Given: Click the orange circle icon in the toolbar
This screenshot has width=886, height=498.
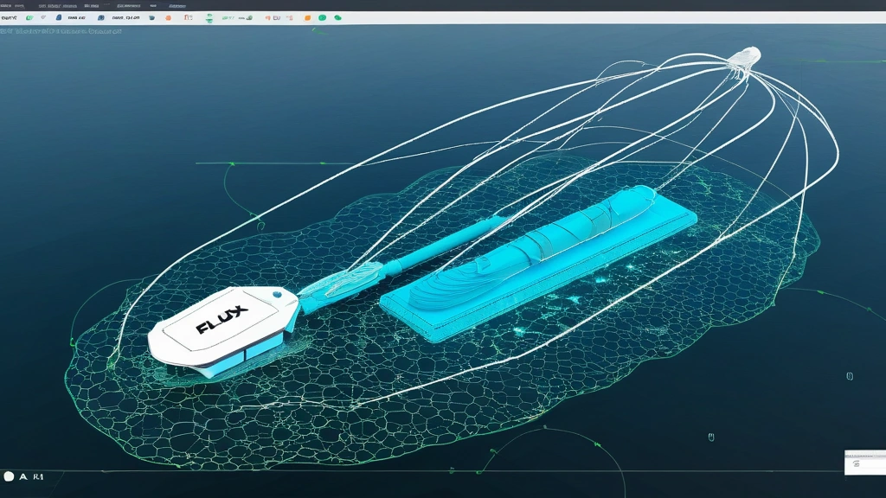Looking at the screenshot, I should coord(168,17).
